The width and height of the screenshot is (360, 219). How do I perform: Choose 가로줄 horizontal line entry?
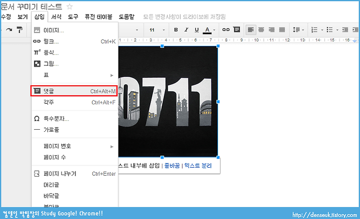(75, 130)
